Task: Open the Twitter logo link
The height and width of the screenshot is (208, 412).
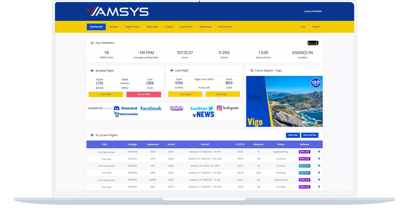Action: tap(202, 108)
